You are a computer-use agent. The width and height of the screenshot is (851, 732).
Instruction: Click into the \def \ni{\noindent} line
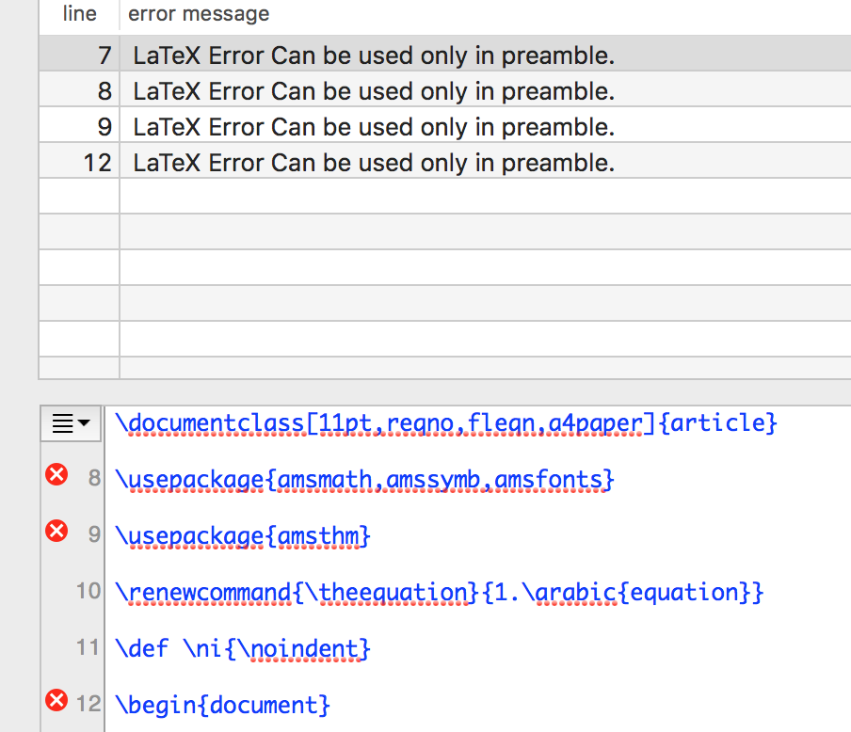tap(243, 648)
